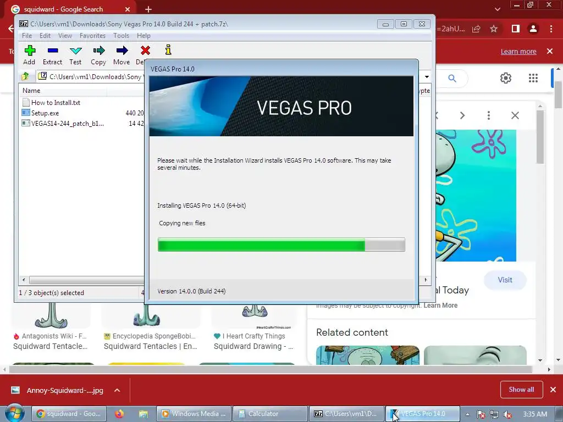Open the Annoy-Squidward jpg download
This screenshot has width=563, height=422.
[x=58, y=391]
